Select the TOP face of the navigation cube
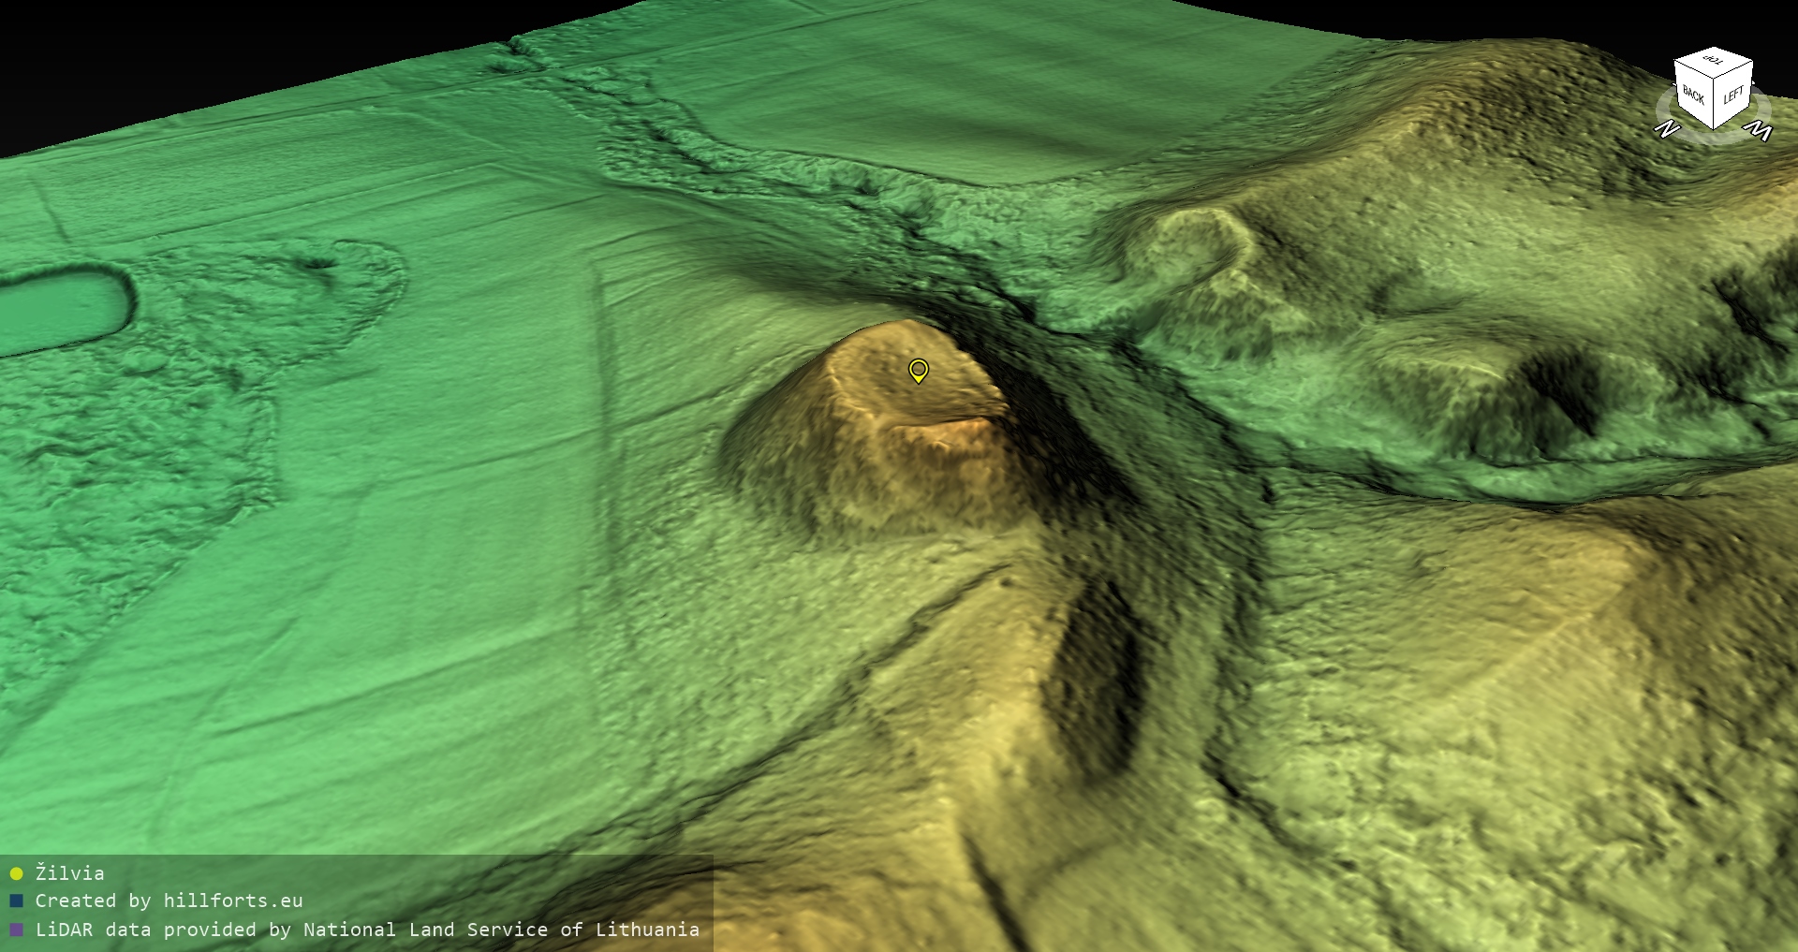1798x952 pixels. click(x=1714, y=61)
